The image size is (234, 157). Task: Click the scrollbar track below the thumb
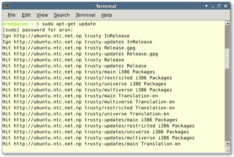(x=228, y=116)
